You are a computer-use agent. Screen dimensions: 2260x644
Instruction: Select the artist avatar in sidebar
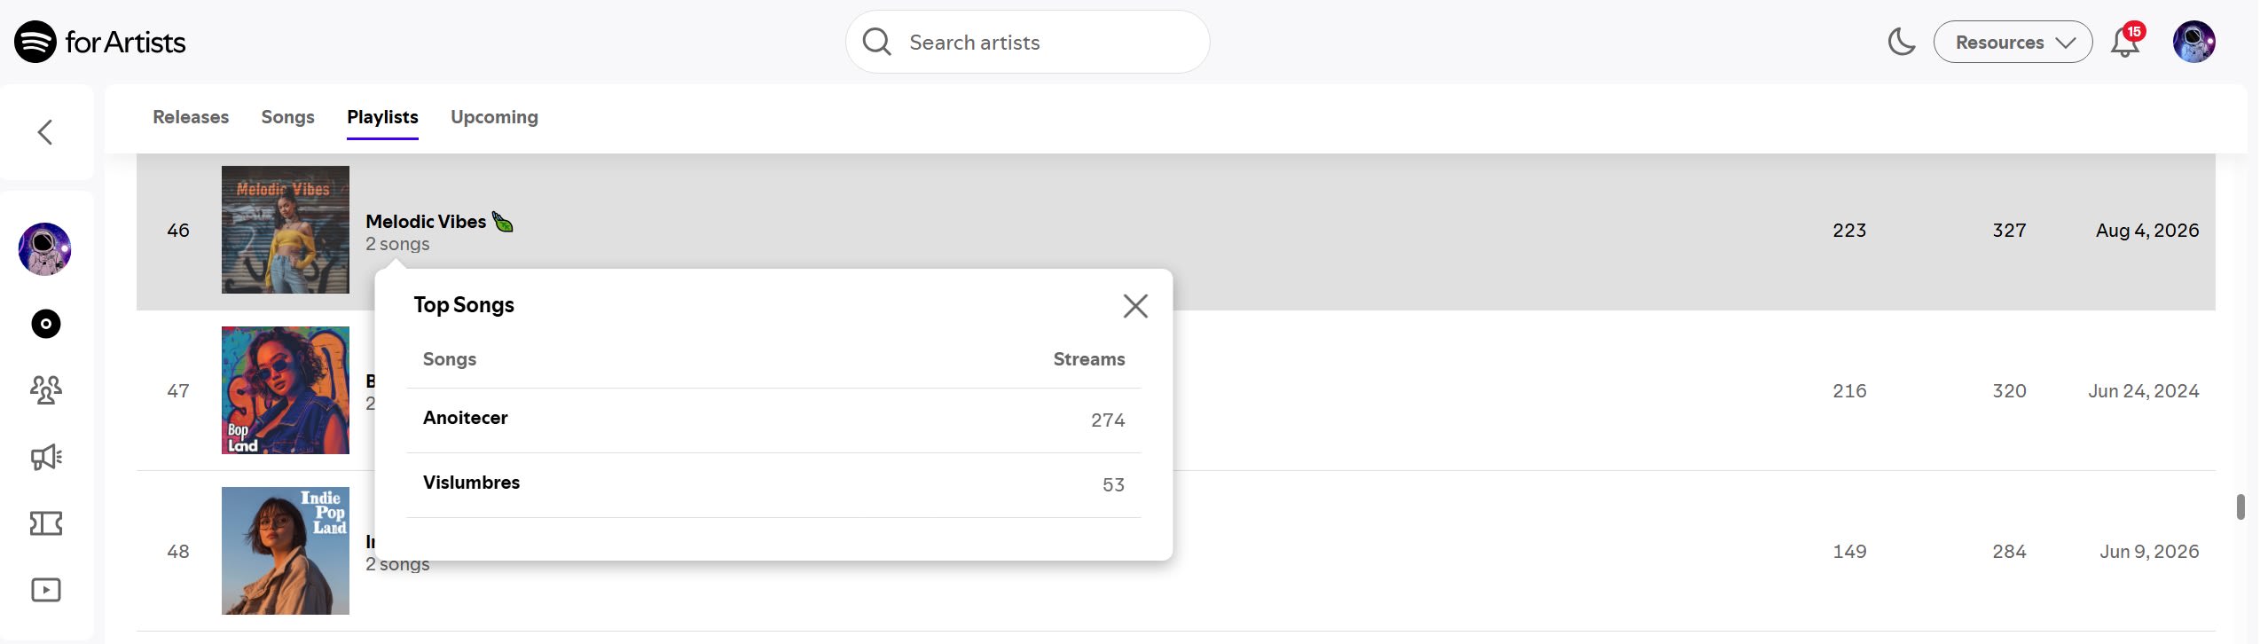coord(45,249)
